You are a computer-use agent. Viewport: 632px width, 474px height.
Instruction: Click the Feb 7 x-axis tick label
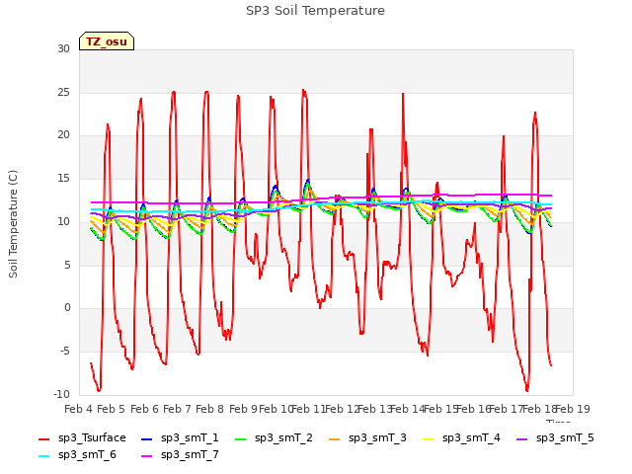(177, 409)
